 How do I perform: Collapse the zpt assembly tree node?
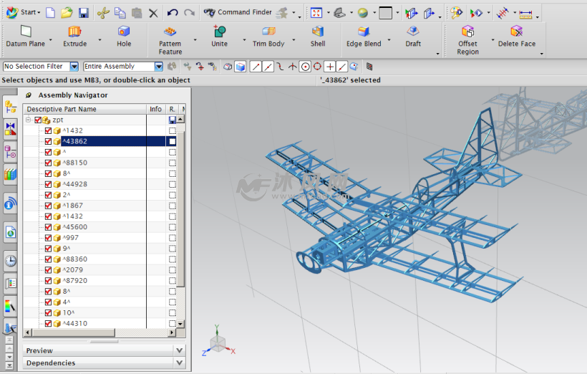pyautogui.click(x=29, y=120)
